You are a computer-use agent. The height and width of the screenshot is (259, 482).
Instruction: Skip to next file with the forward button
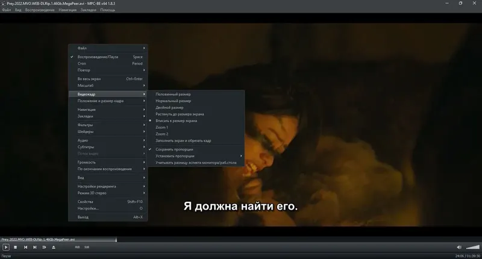pyautogui.click(x=35, y=247)
